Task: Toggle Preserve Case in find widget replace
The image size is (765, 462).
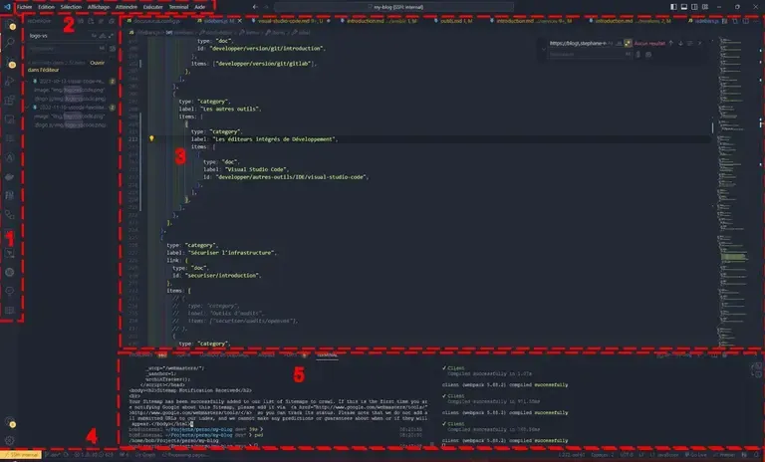Action: pos(628,54)
